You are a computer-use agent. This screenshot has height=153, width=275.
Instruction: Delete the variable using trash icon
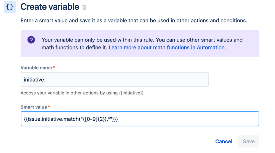85,7
